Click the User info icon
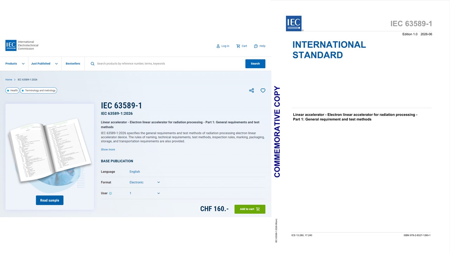The width and height of the screenshot is (450, 253). tap(110, 193)
